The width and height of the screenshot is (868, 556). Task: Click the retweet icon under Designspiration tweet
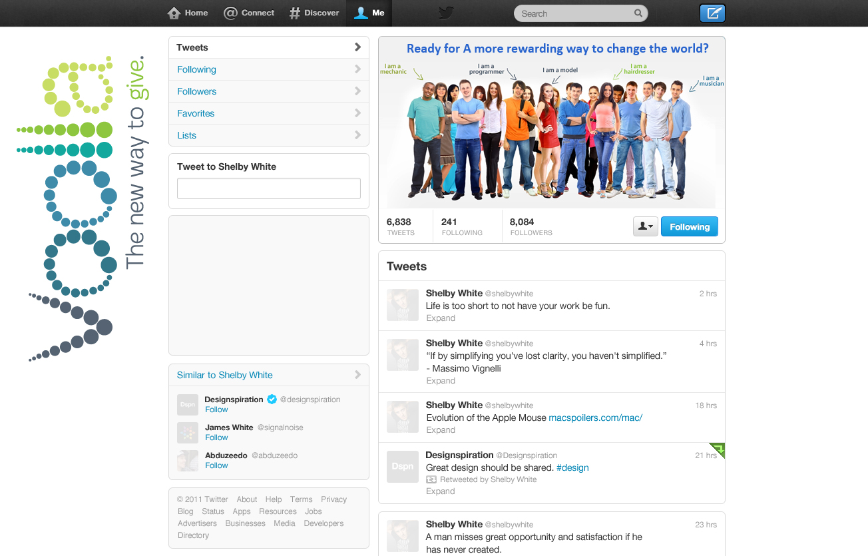coord(431,479)
